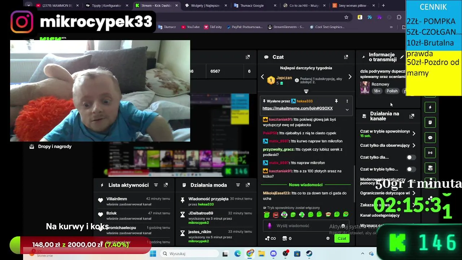
Task: Pop out Działania moda panel
Action: click(248, 185)
